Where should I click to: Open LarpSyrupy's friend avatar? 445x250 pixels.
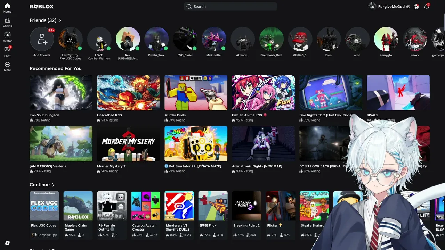point(70,39)
